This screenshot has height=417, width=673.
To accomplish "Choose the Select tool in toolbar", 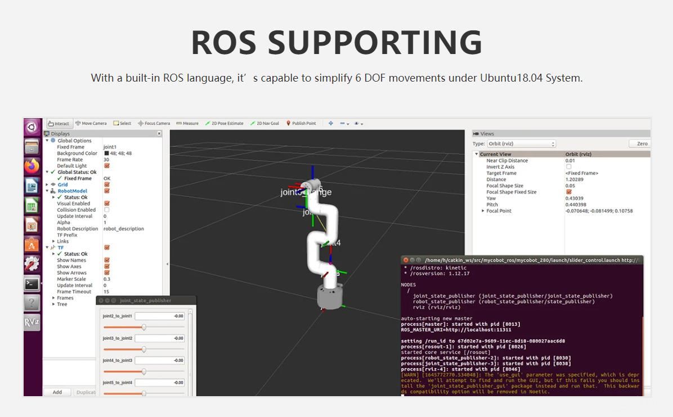I will pyautogui.click(x=122, y=123).
